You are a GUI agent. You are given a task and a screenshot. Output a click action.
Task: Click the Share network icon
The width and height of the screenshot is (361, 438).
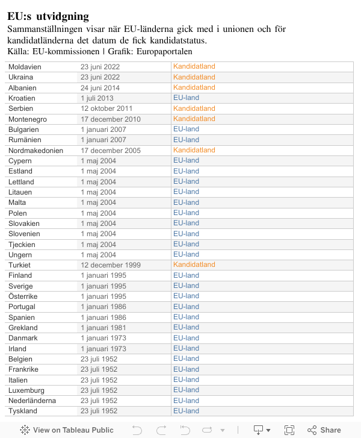pyautogui.click(x=312, y=430)
